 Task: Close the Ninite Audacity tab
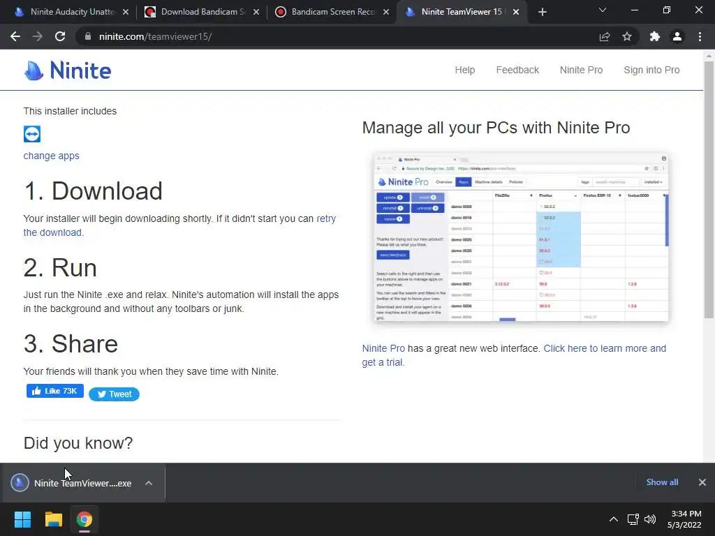[x=126, y=12]
